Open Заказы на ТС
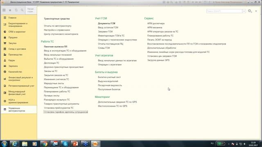 click(51, 71)
